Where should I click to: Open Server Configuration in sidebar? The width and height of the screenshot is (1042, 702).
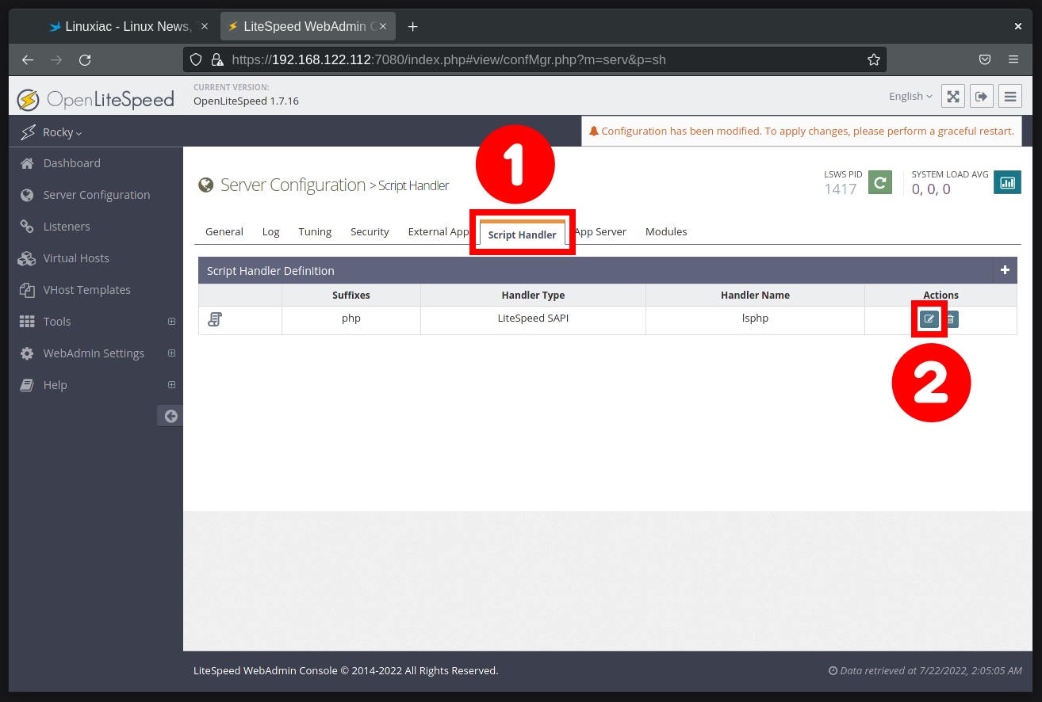click(96, 195)
